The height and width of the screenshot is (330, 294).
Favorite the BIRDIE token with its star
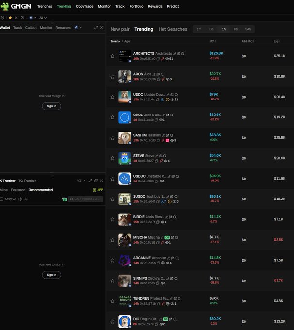click(113, 219)
